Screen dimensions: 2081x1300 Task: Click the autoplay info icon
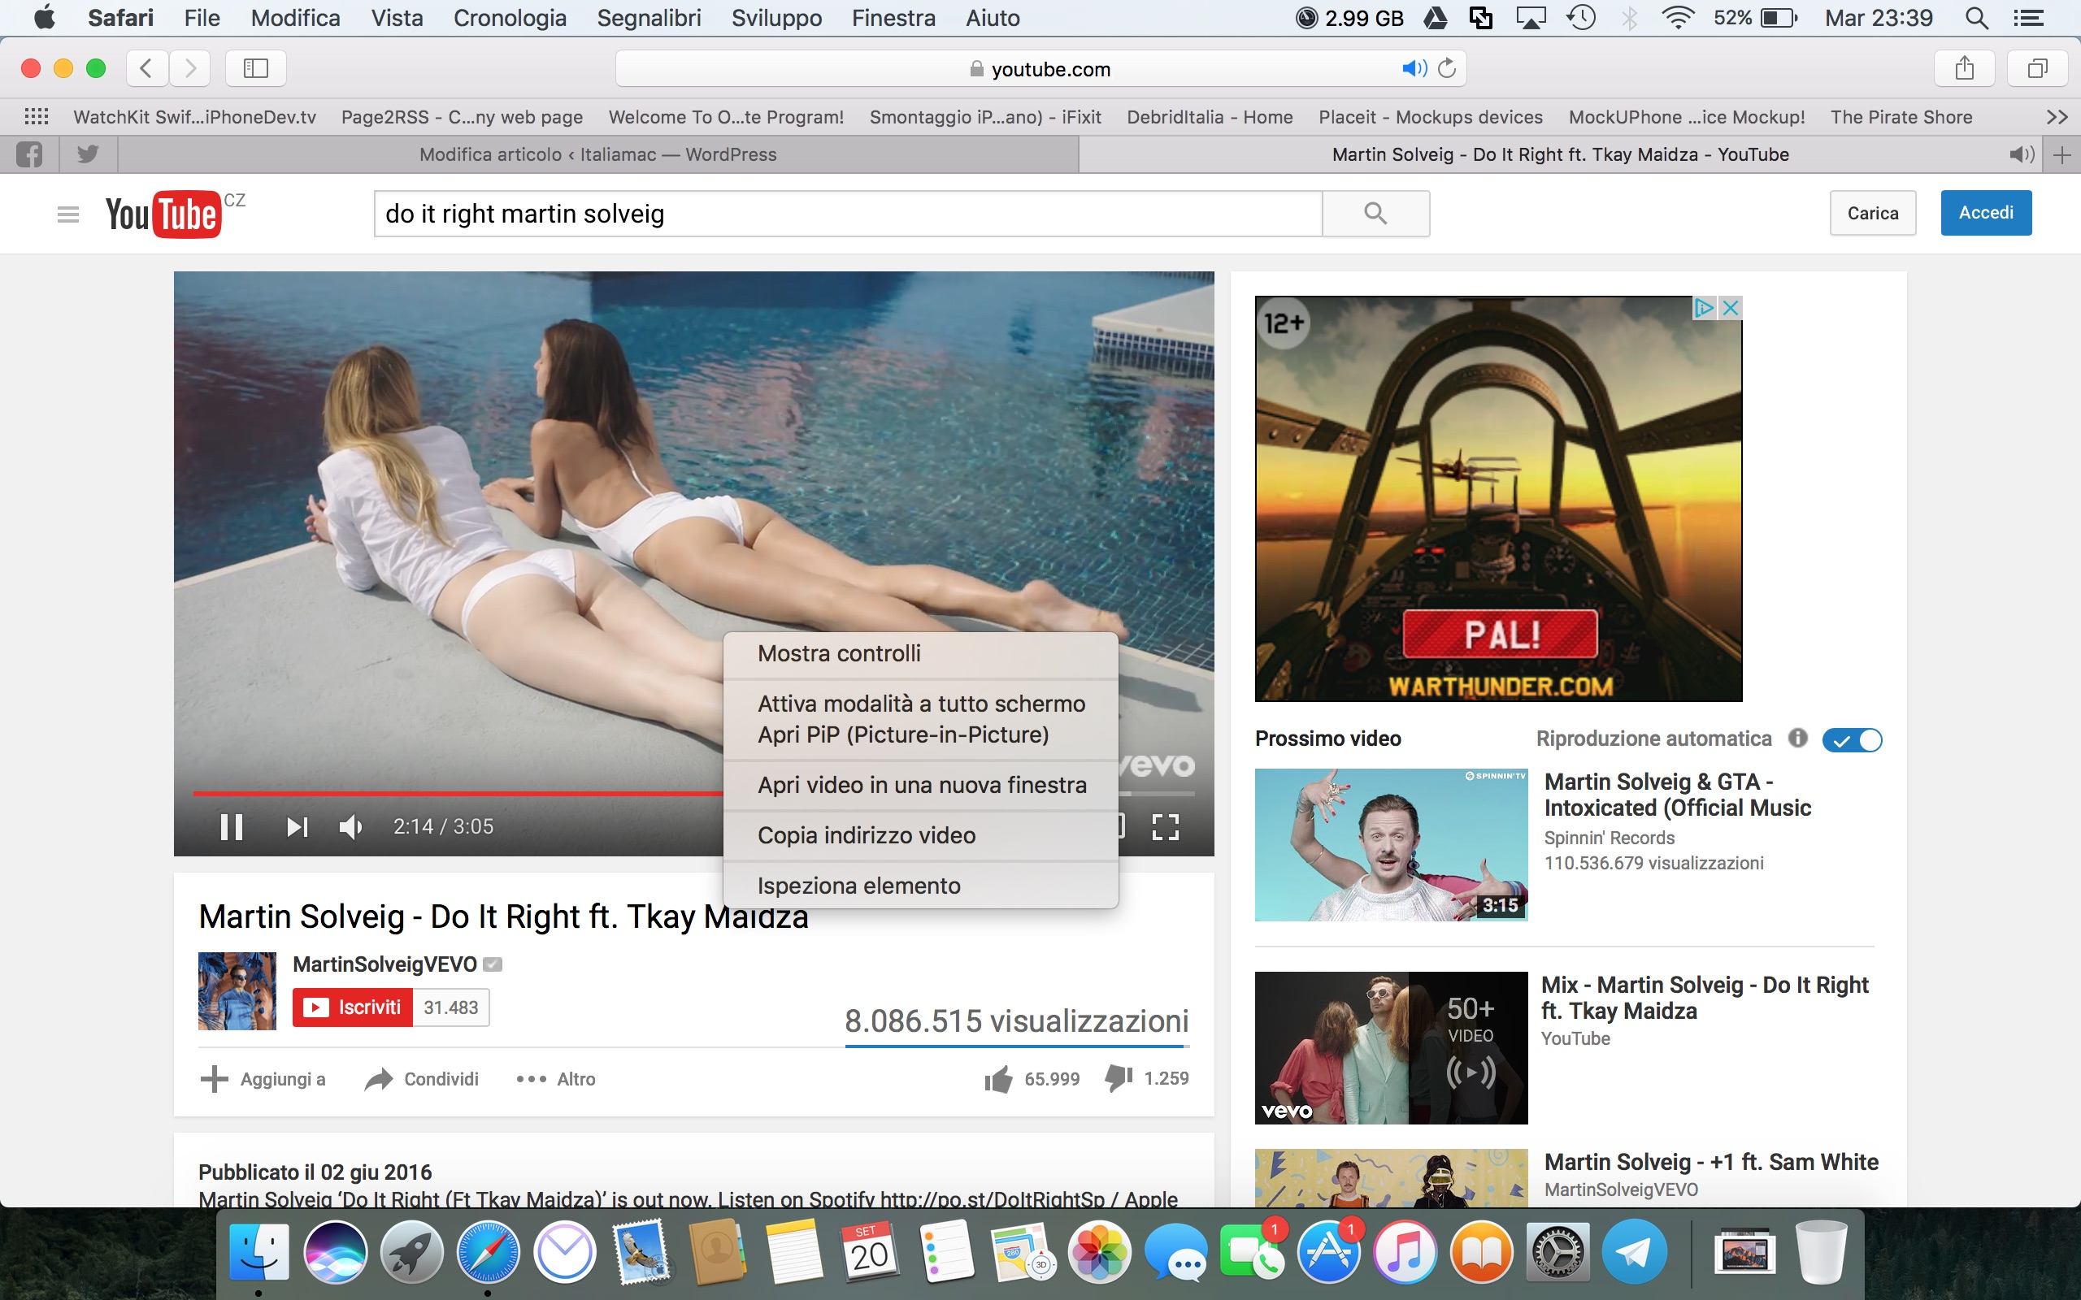(x=1797, y=739)
